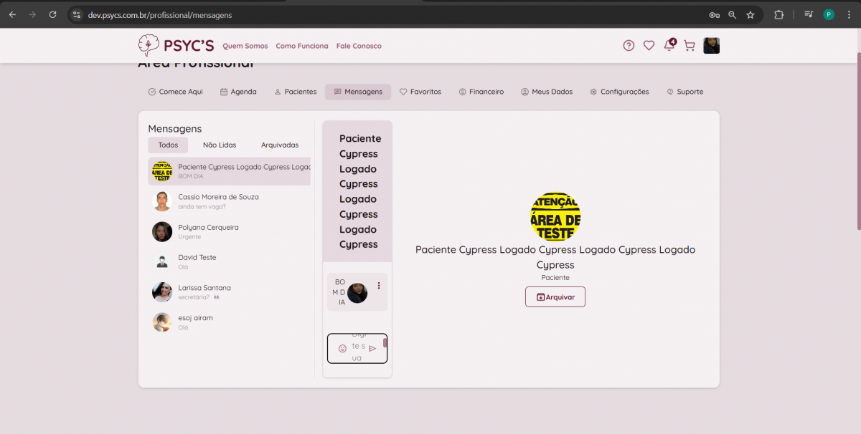Click the PSYC'S logo
Screen dimensions: 861x434
pos(176,46)
